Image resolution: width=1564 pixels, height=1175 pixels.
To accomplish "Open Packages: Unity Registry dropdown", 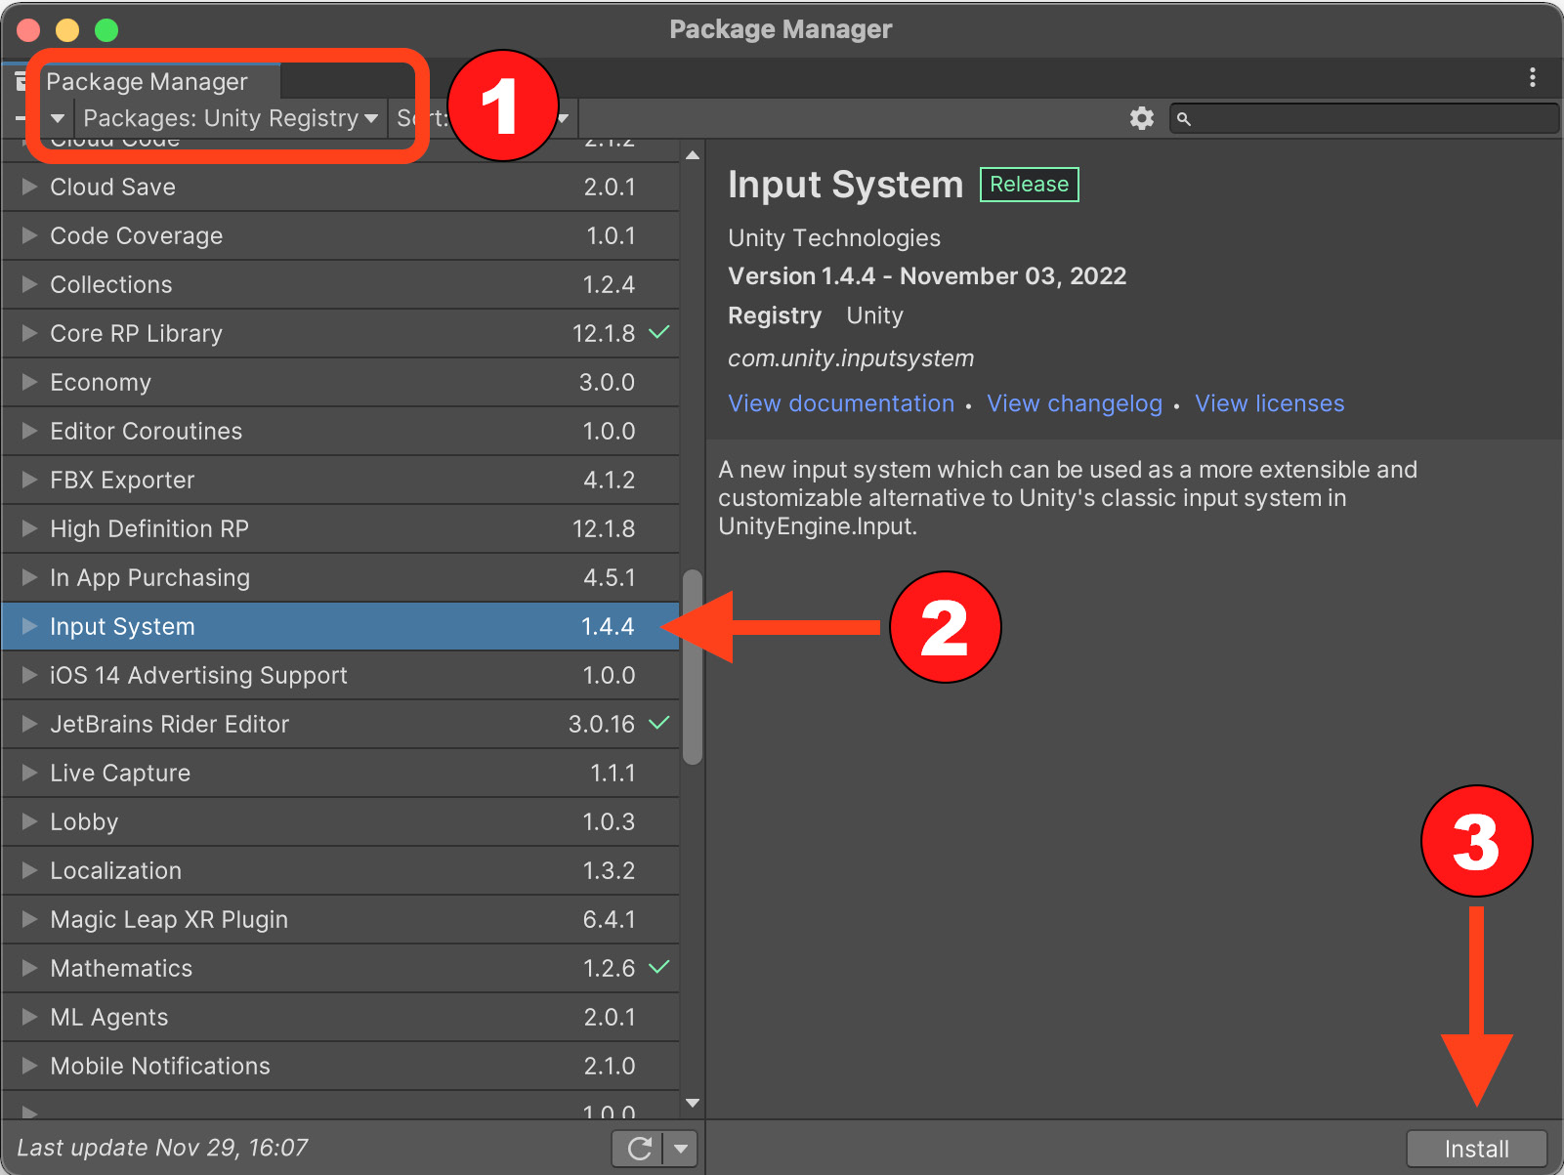I will coord(231,118).
